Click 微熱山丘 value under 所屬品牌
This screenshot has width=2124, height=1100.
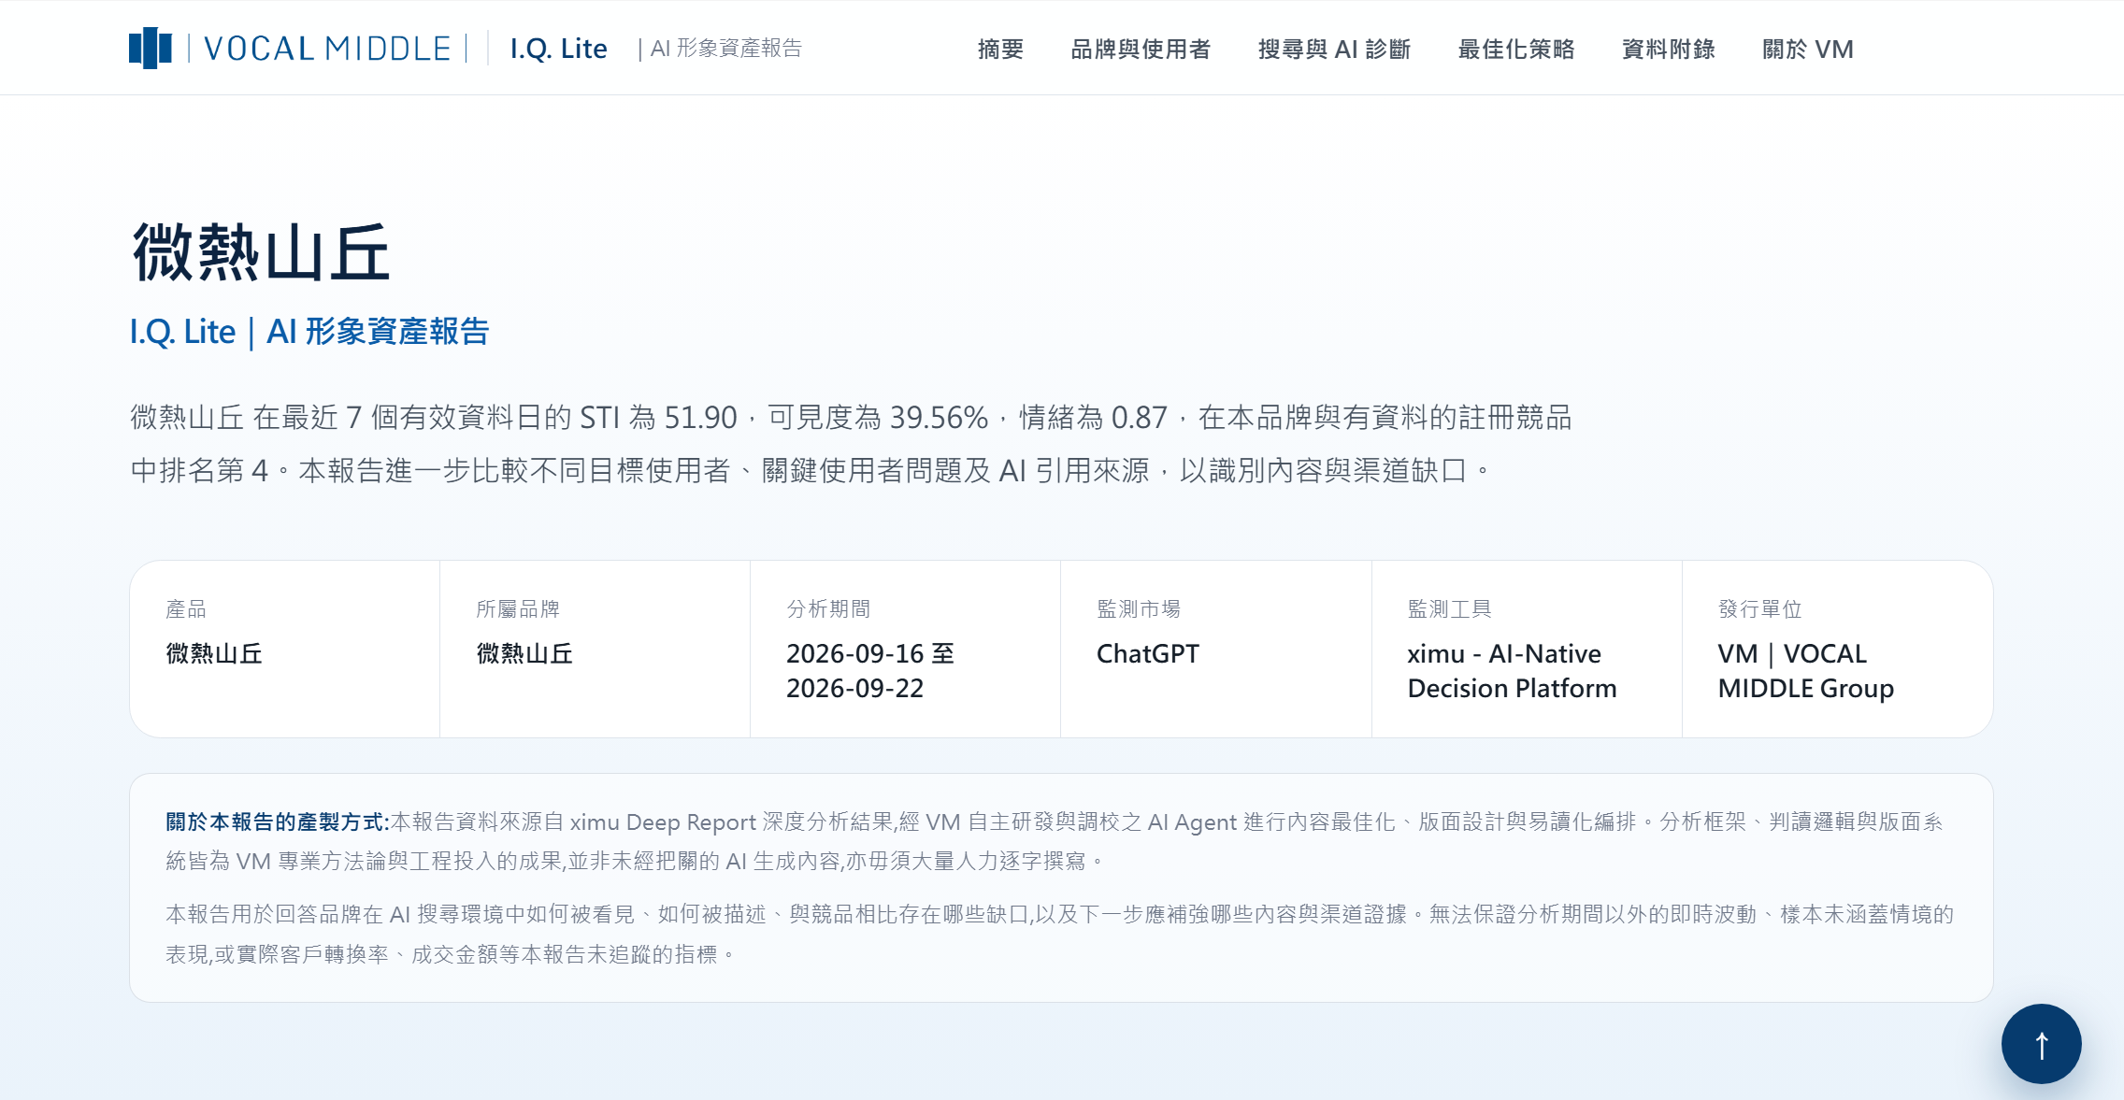pos(524,653)
